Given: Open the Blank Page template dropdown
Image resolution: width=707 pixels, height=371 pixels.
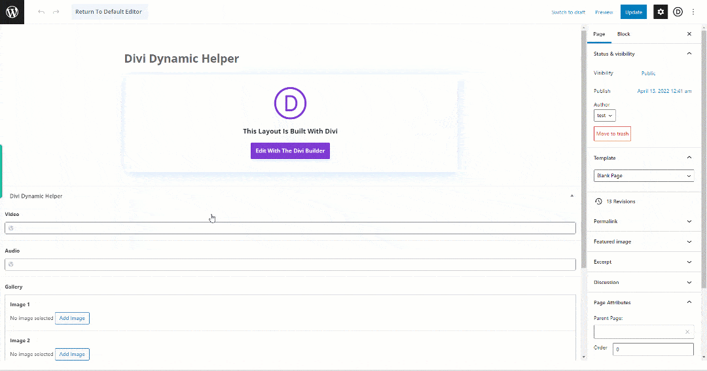Looking at the screenshot, I should pyautogui.click(x=644, y=176).
